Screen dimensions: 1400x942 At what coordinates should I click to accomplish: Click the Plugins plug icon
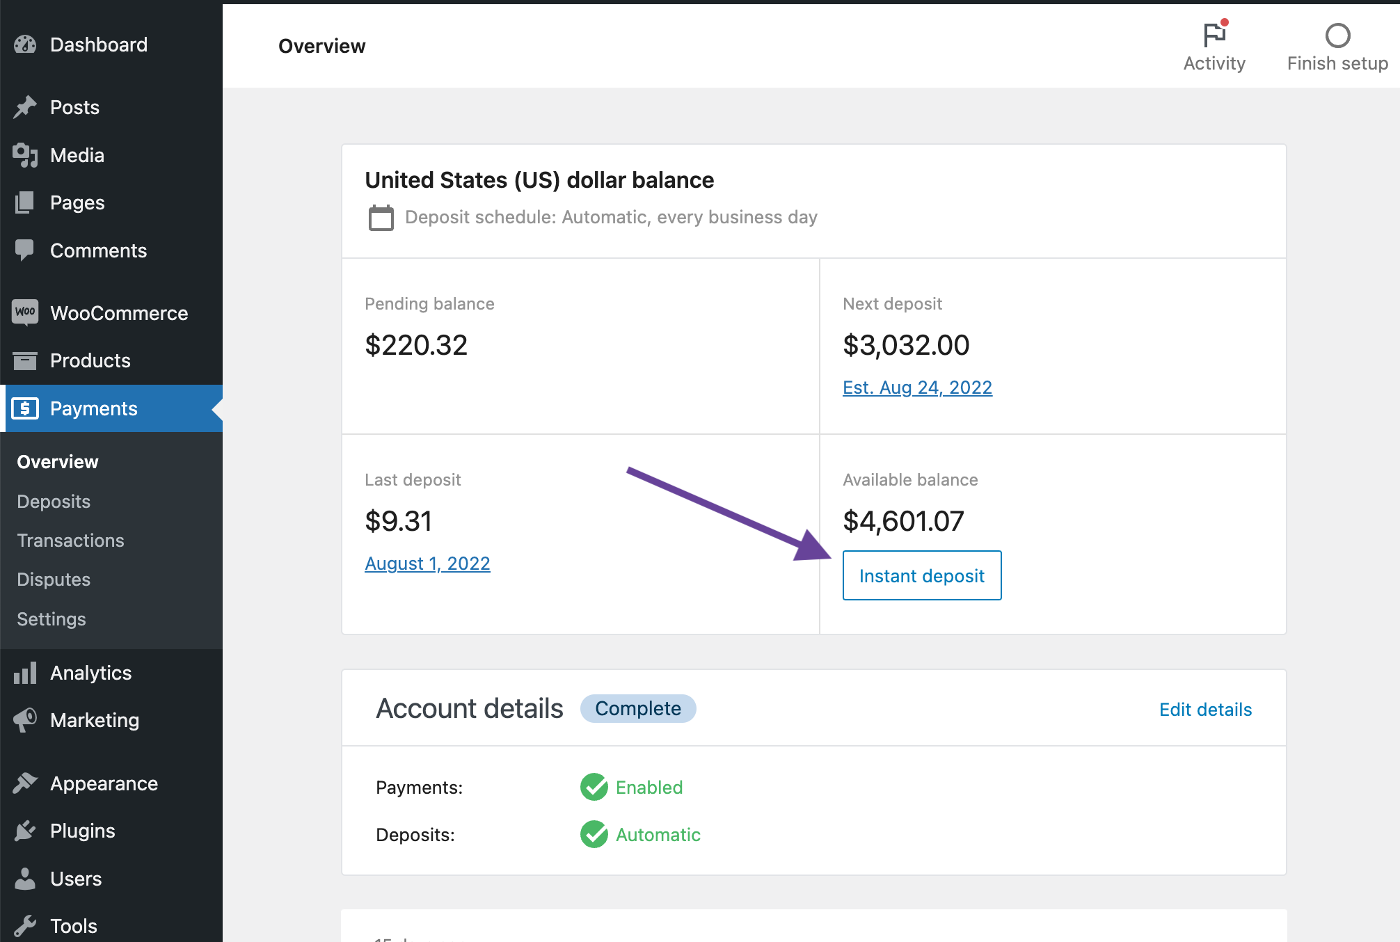point(25,831)
